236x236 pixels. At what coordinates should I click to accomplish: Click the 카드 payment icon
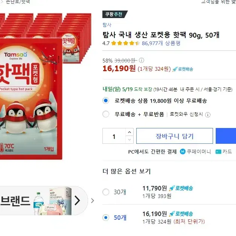[218, 152]
